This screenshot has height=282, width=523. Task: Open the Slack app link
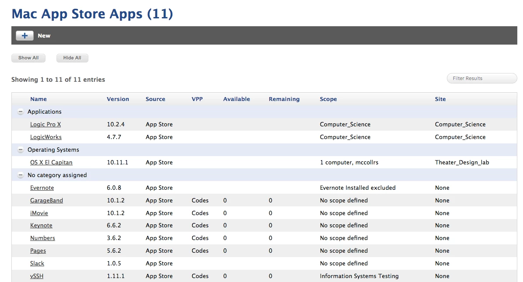click(37, 263)
